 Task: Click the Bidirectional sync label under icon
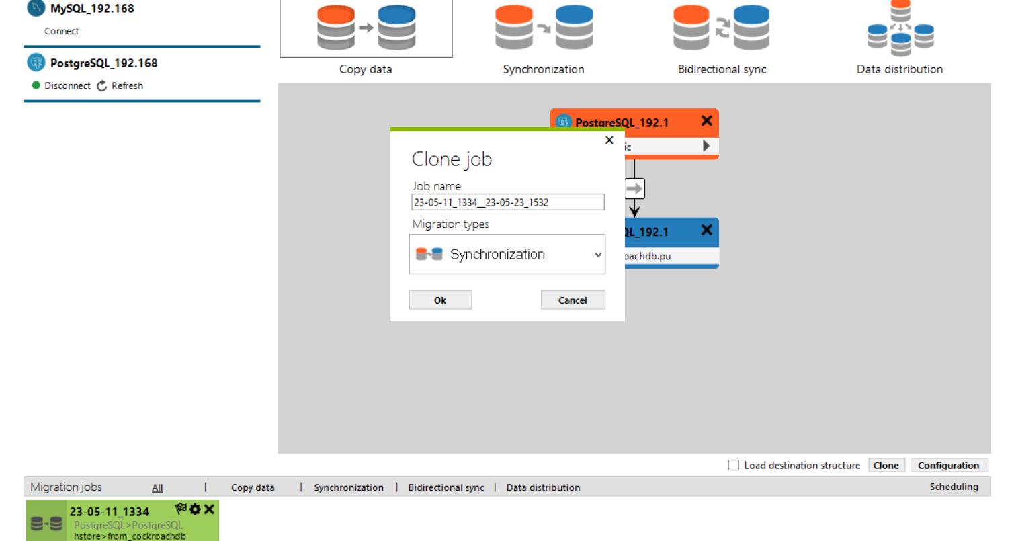click(x=722, y=69)
